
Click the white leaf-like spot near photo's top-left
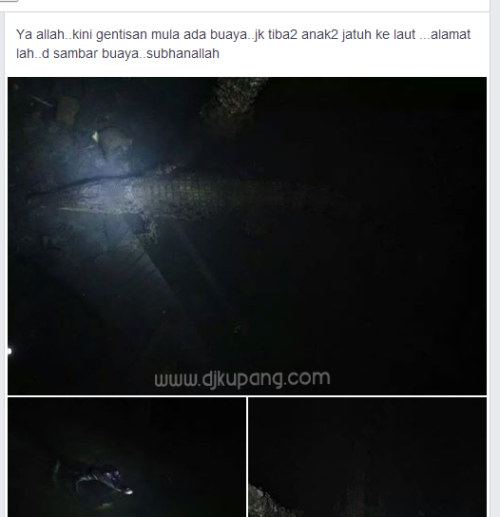coord(95,136)
